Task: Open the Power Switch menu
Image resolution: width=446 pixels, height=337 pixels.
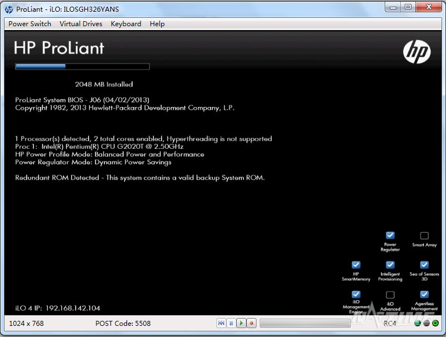Action: tap(30, 24)
